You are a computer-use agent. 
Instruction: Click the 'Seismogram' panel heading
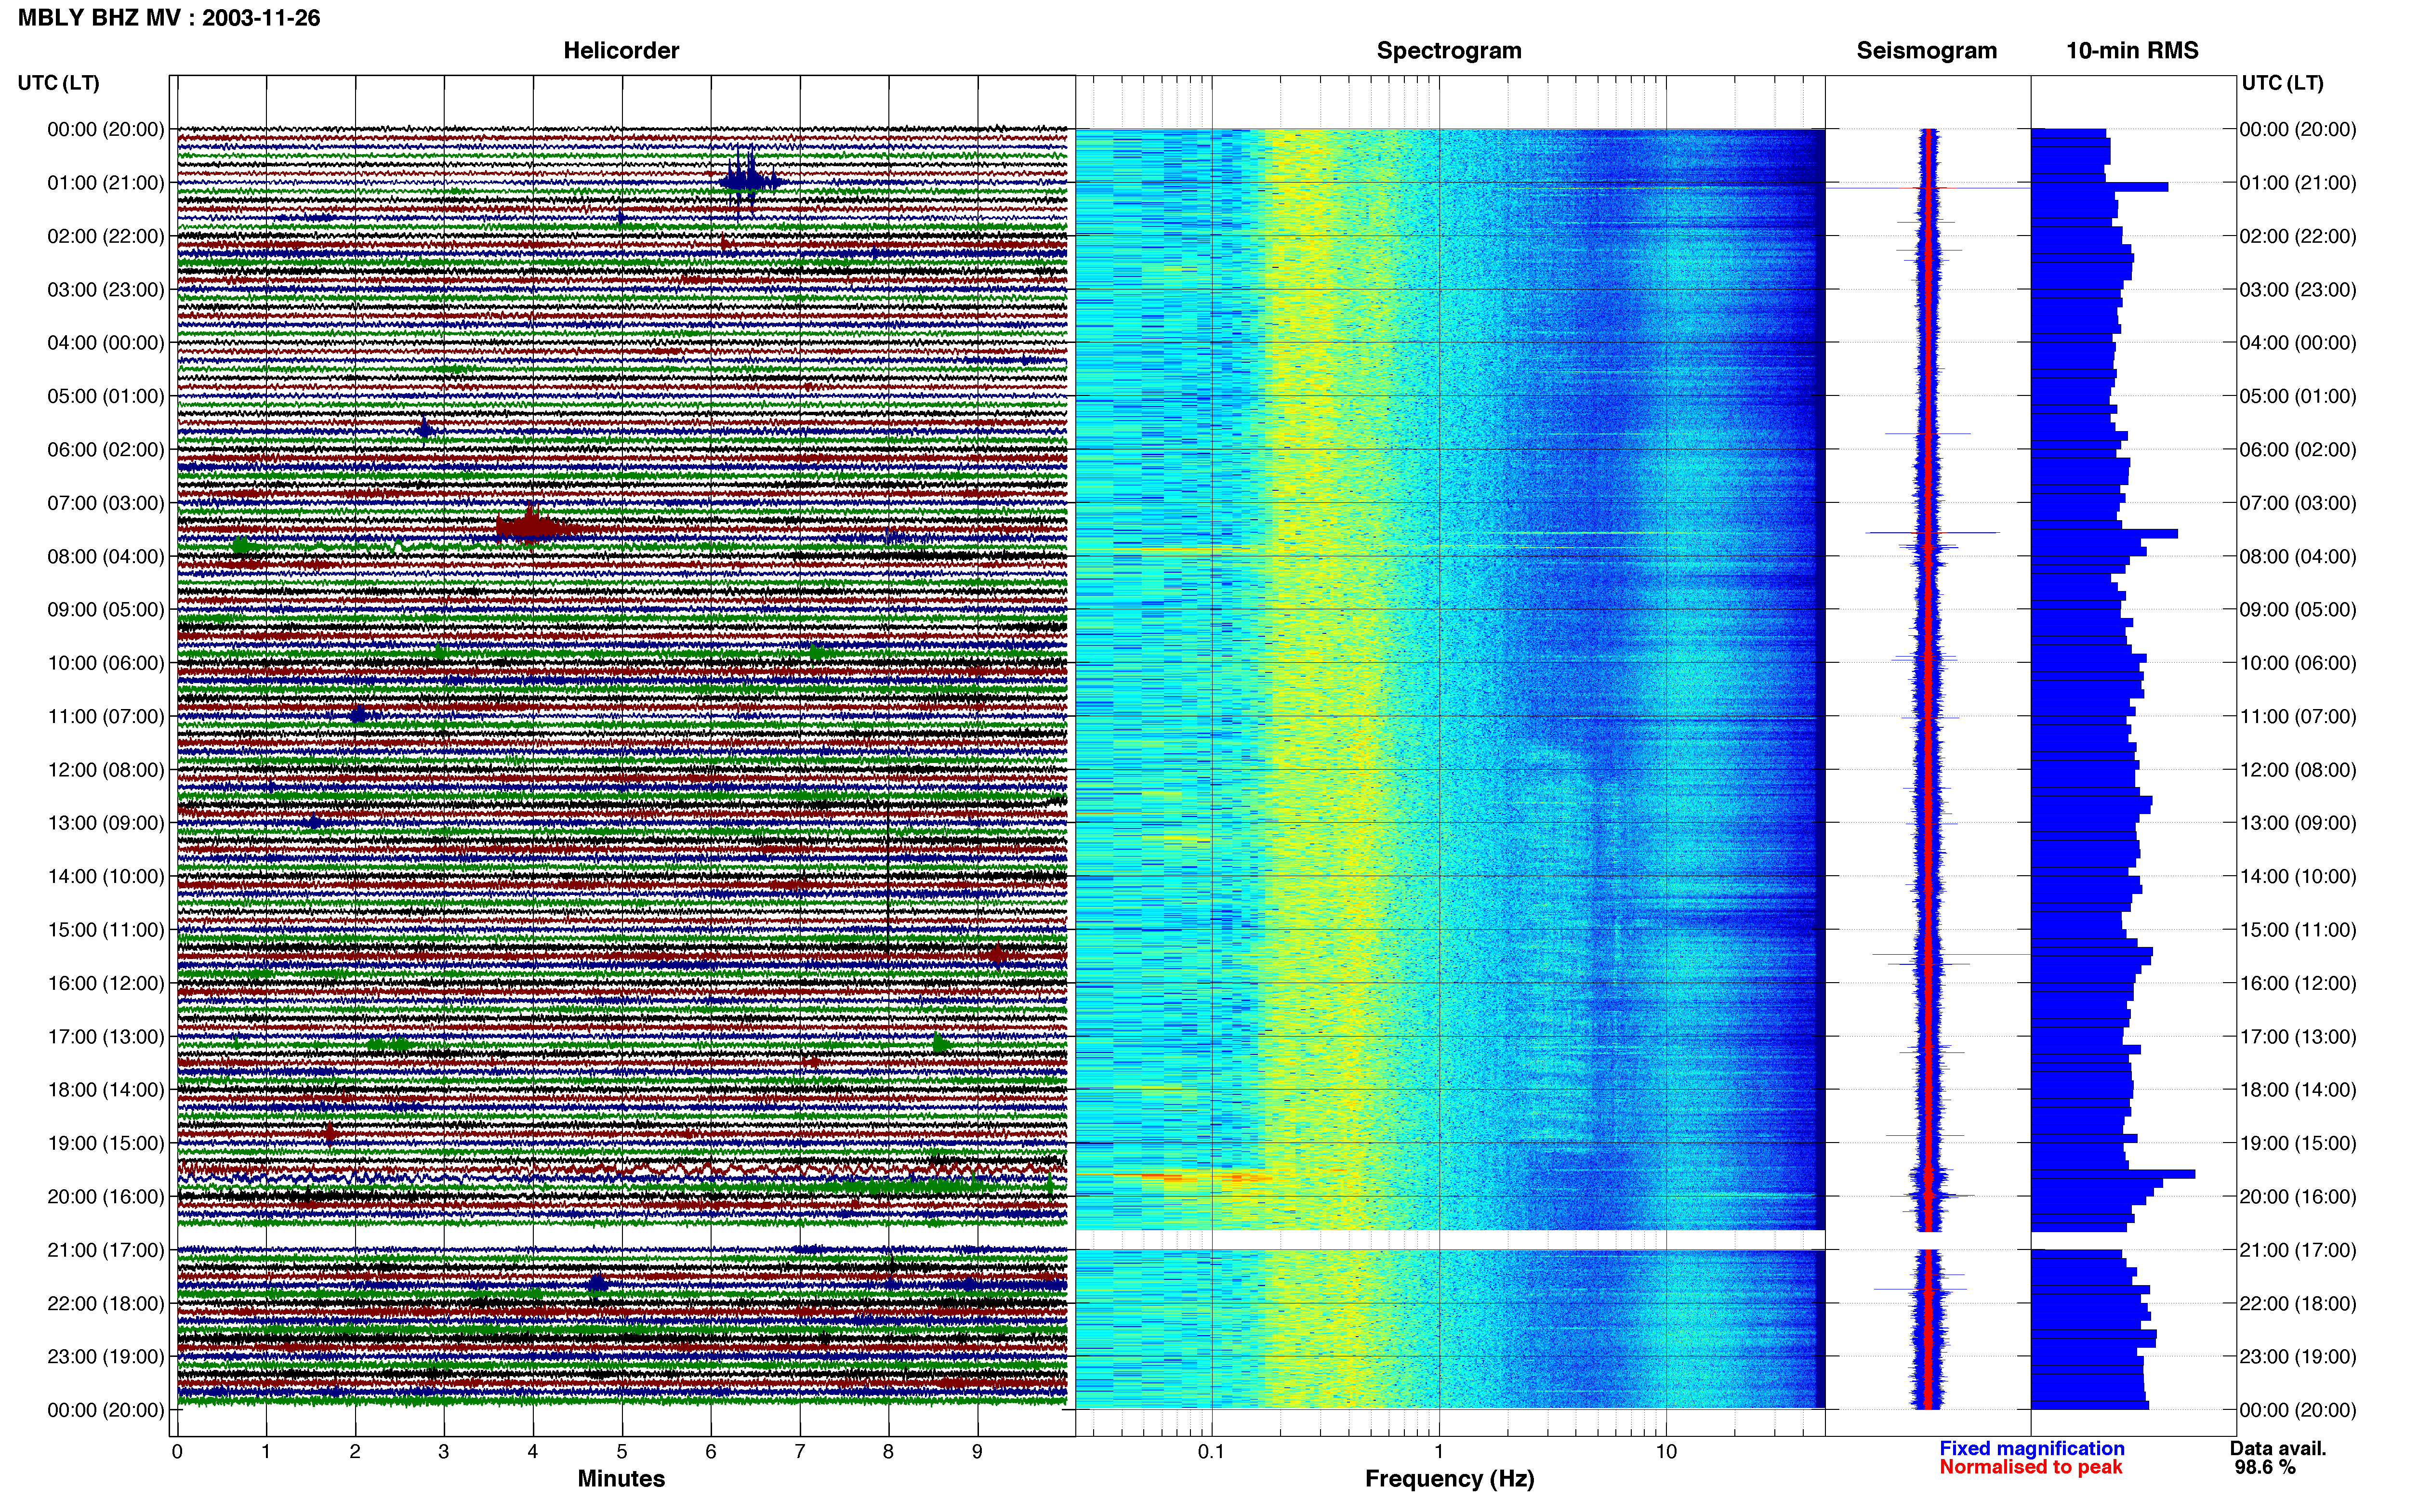tap(1926, 50)
